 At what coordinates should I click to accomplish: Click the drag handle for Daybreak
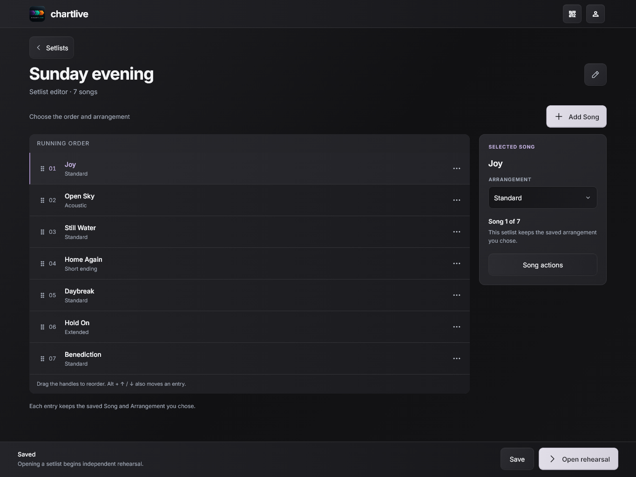point(42,295)
